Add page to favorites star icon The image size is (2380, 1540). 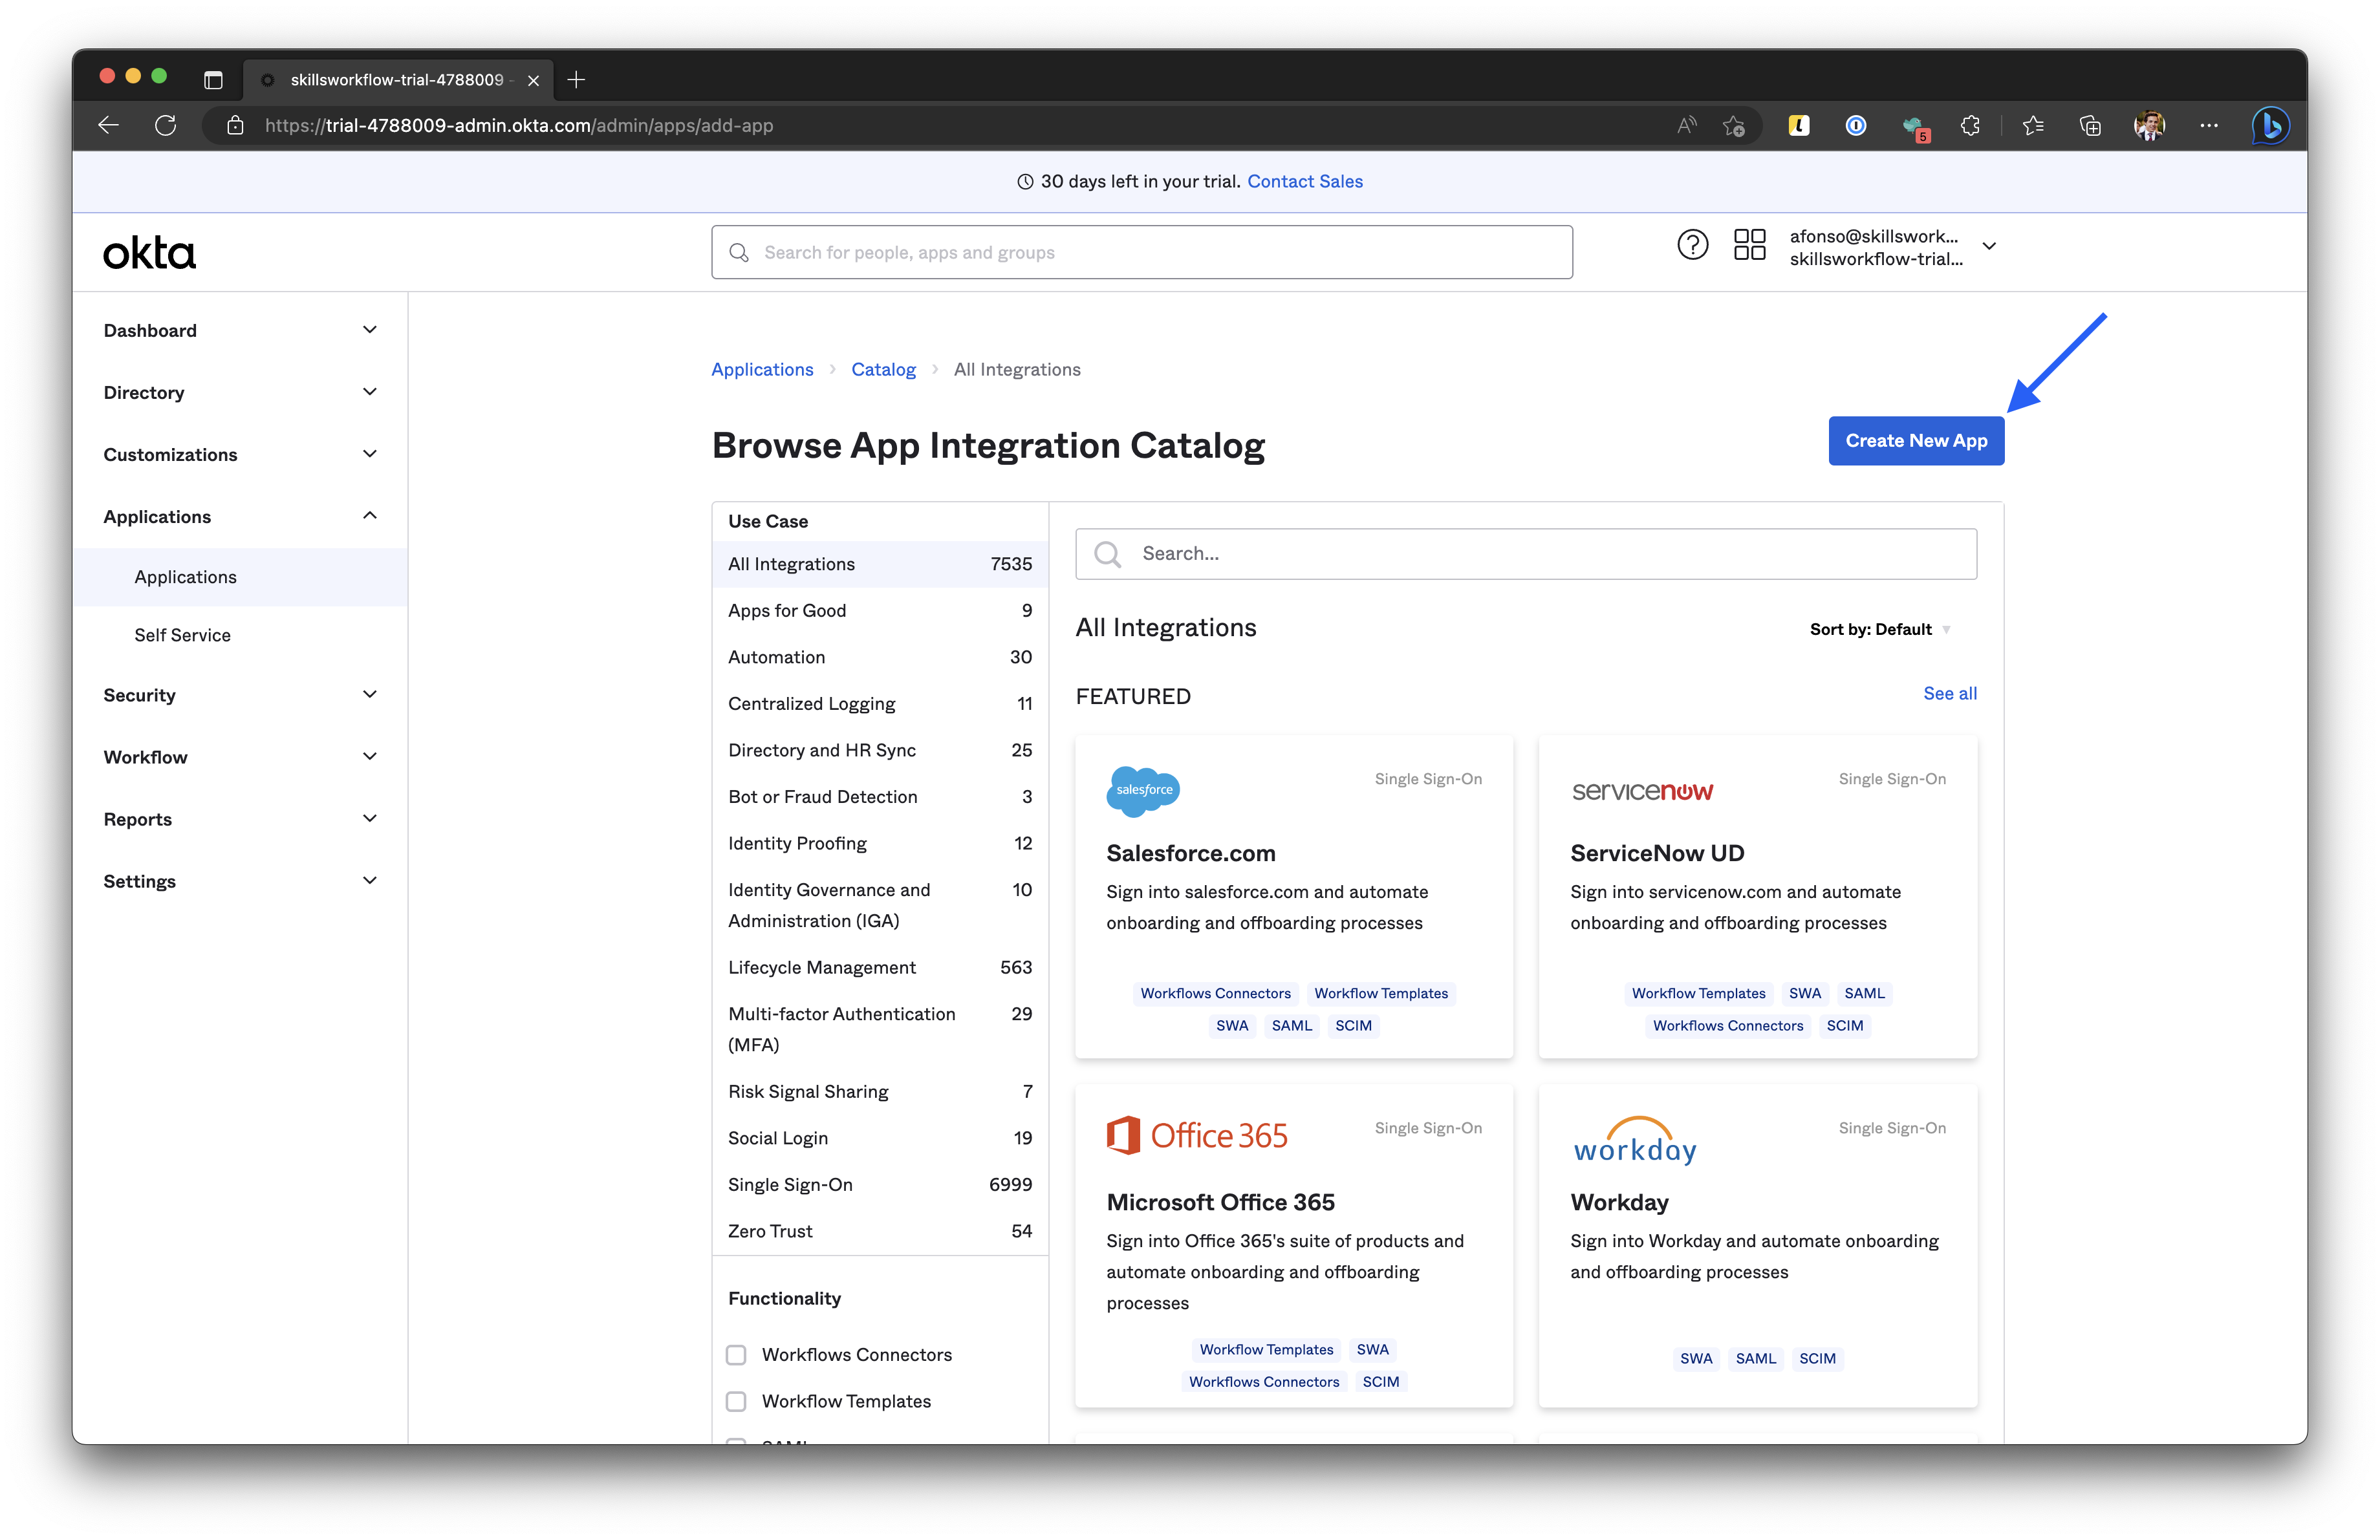click(1735, 125)
